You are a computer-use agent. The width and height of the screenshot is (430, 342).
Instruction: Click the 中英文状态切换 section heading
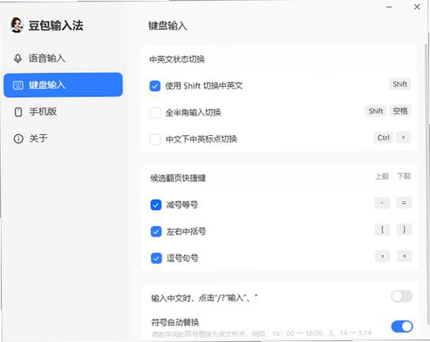(177, 59)
